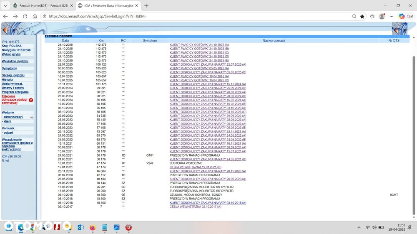Open the browser profile avatar
Image resolution: width=417 pixels, height=234 pixels.
382,17
